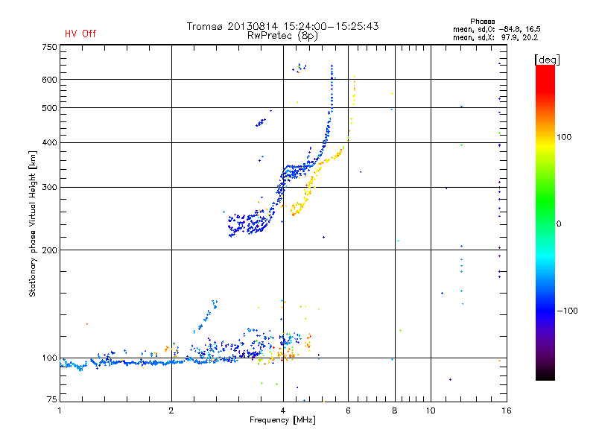Screen dimensions: 596x447
Task: Click the "[deg]" colorbar unit label
Action: (x=547, y=60)
